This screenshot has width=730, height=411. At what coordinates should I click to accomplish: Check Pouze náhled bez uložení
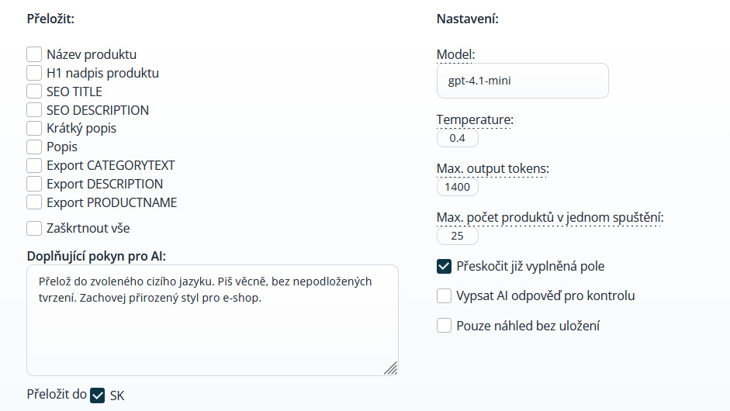click(x=445, y=326)
